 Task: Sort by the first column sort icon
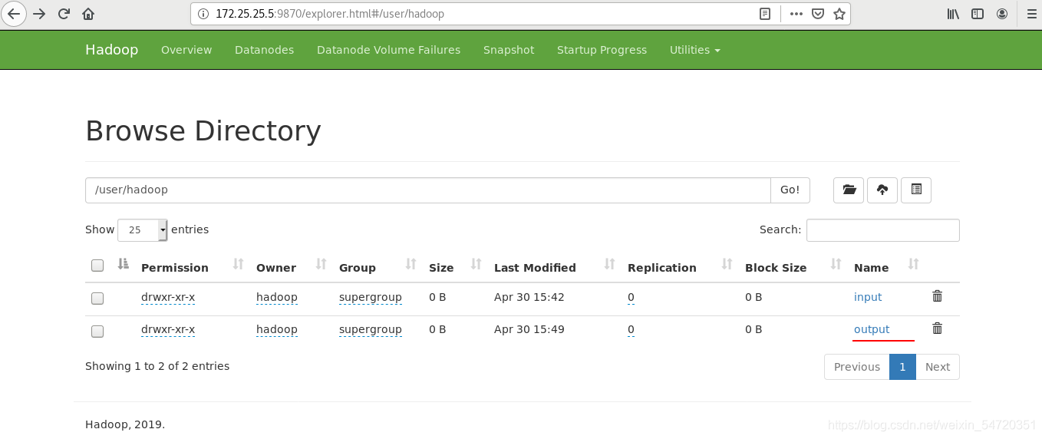[x=124, y=265]
